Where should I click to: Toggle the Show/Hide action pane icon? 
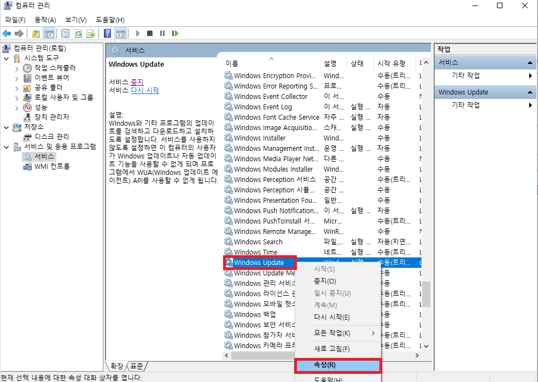[x=121, y=33]
